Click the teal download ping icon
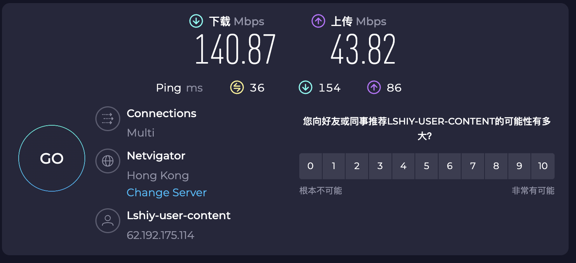This screenshot has height=263, width=576. (x=306, y=88)
